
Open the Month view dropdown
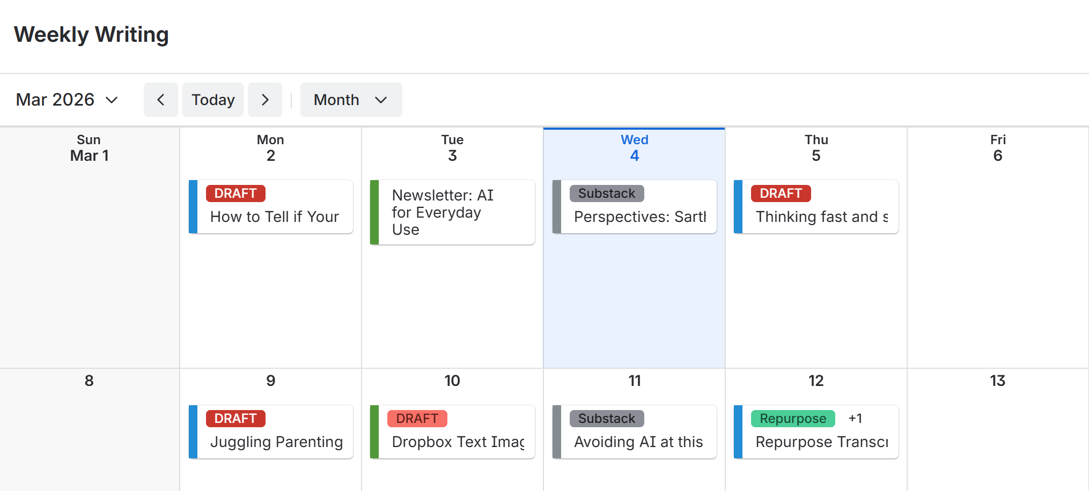pyautogui.click(x=351, y=100)
